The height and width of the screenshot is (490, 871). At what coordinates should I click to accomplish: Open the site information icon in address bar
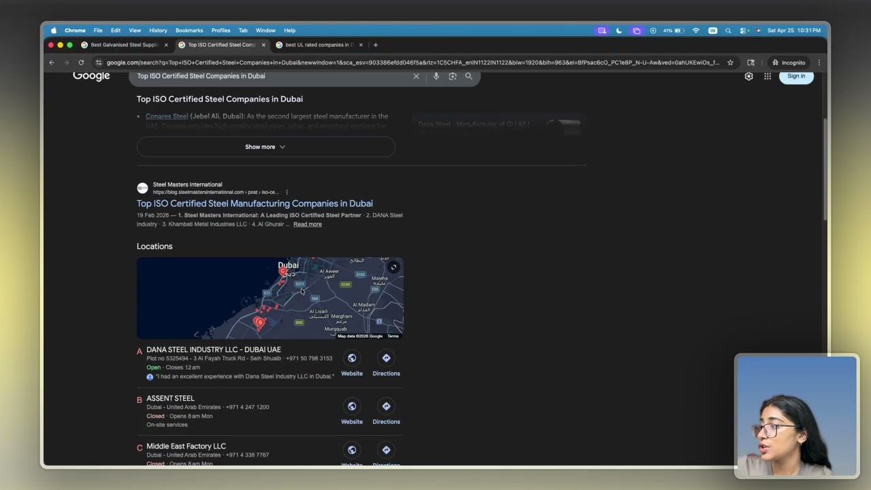click(99, 63)
